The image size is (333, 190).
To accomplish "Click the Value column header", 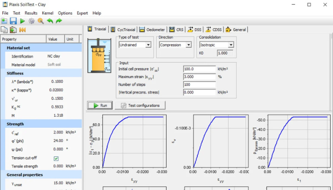I will [55, 39].
